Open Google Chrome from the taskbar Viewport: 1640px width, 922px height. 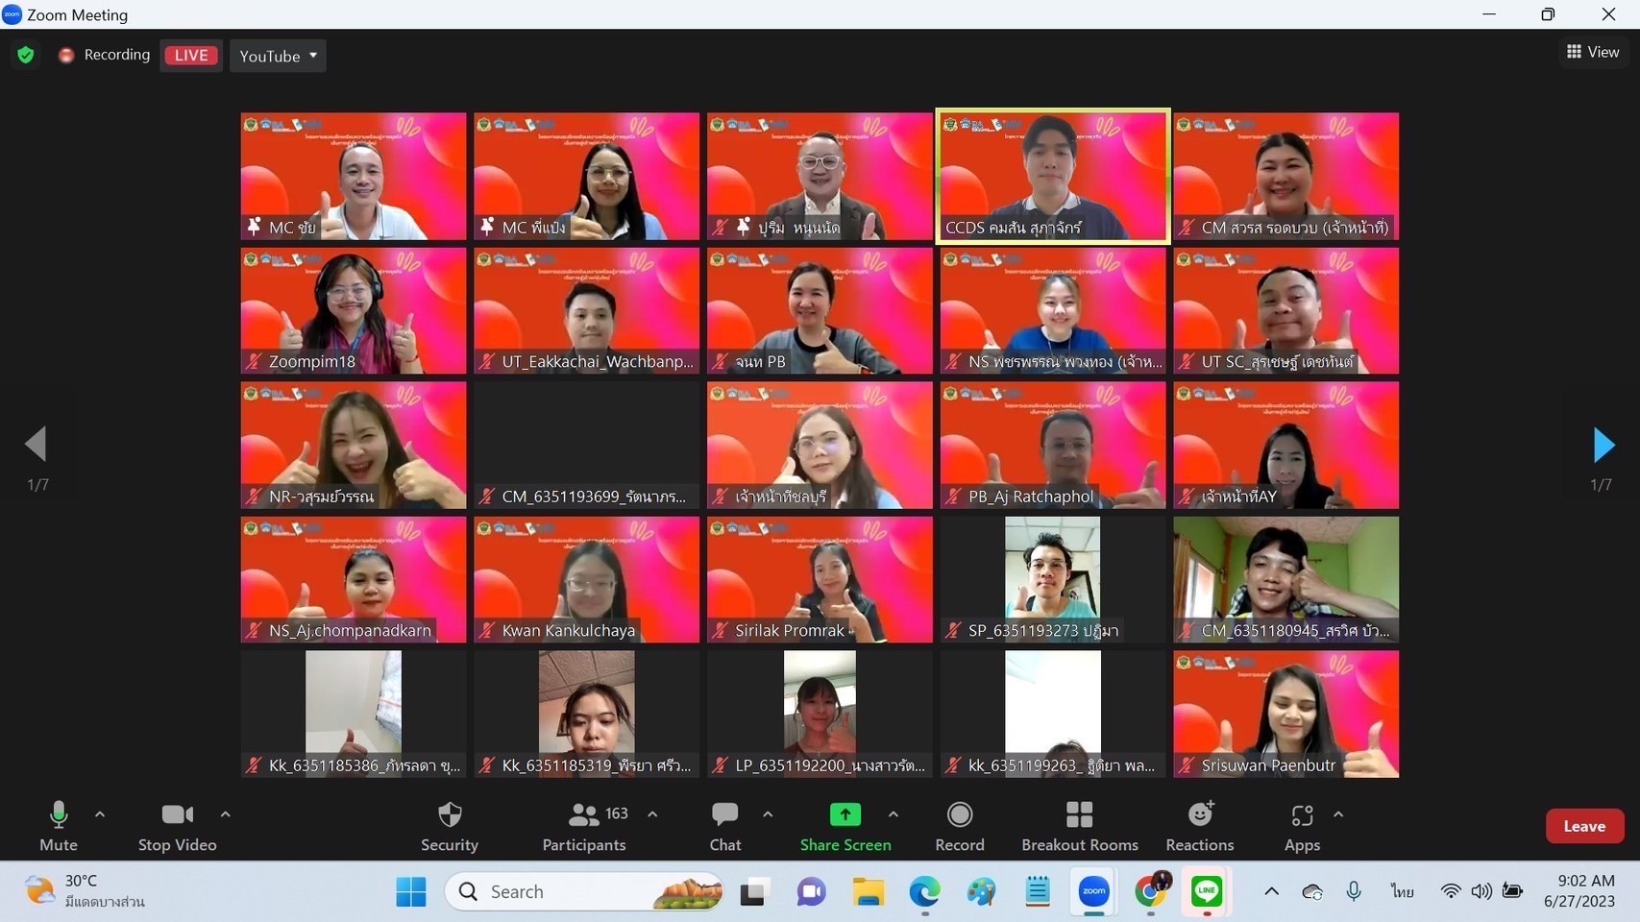[1150, 891]
